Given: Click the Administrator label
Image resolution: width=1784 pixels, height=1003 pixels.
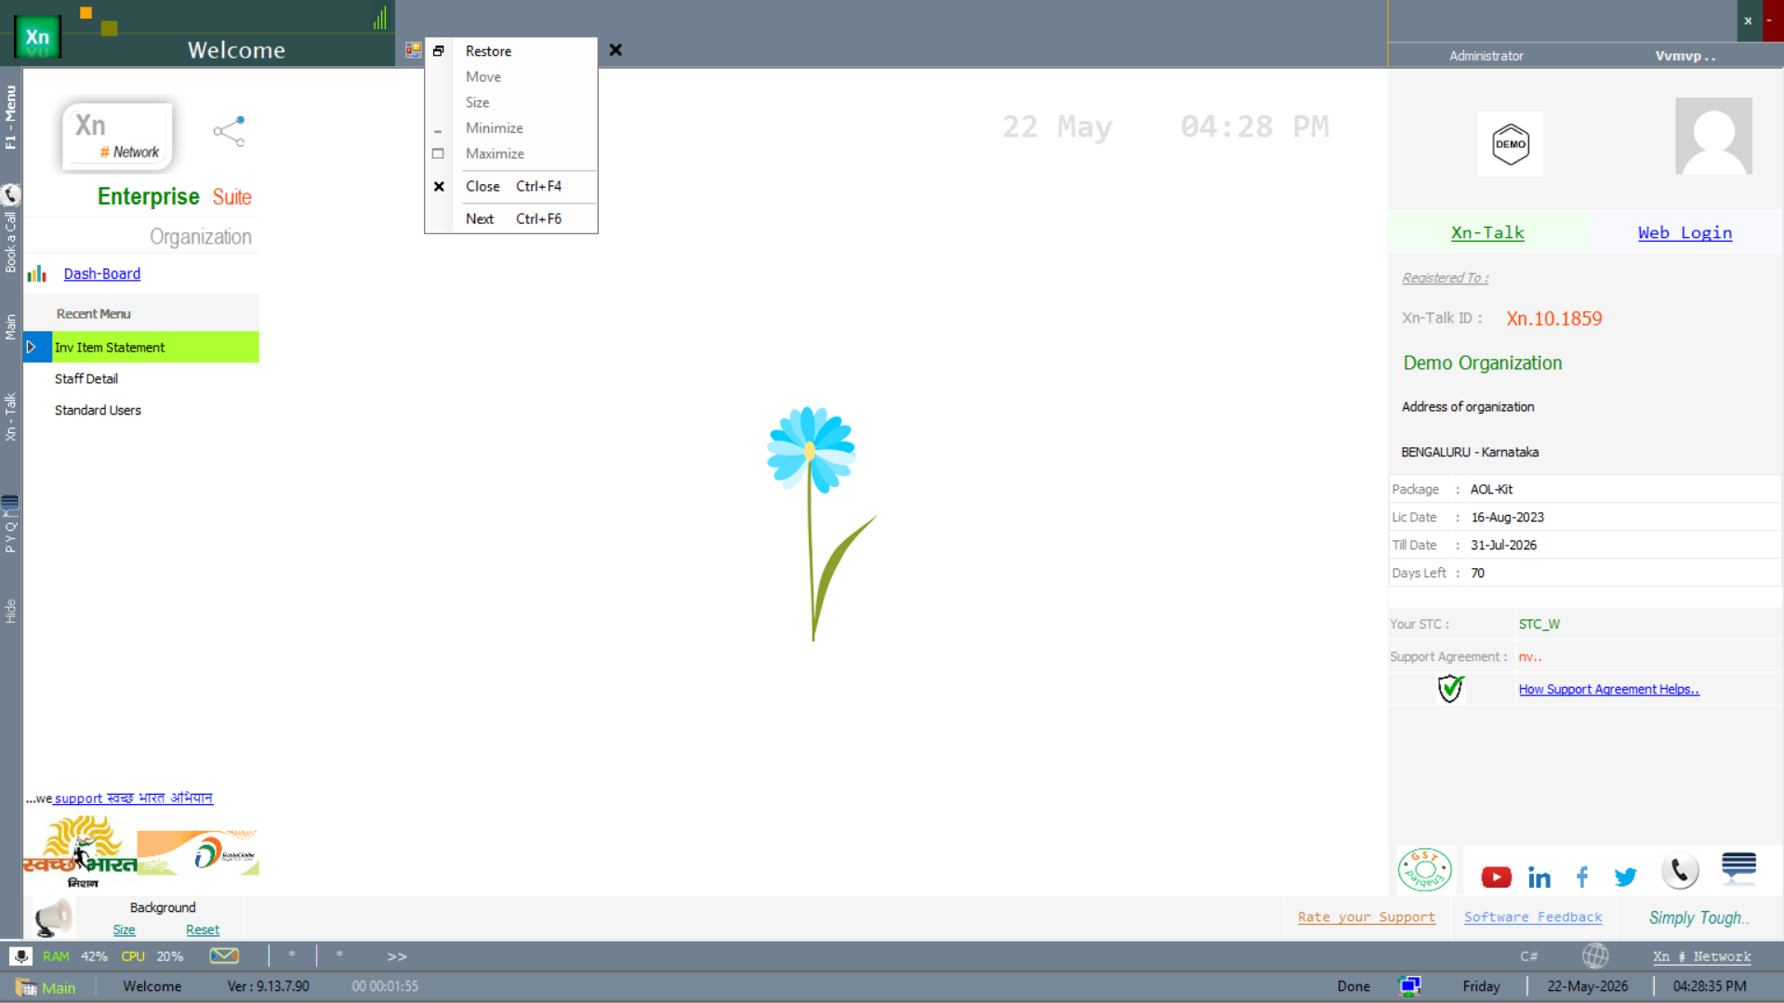Looking at the screenshot, I should click(x=1486, y=56).
